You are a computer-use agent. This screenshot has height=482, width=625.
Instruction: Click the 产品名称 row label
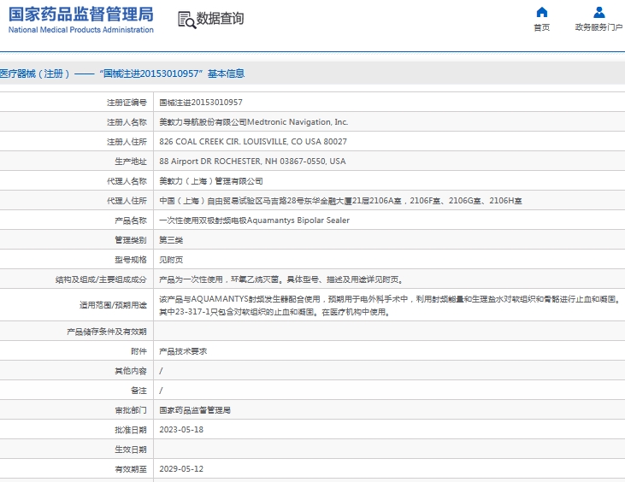pos(131,220)
